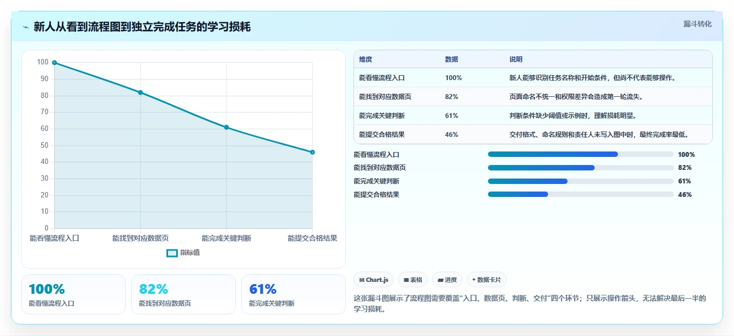This screenshot has height=336, width=734.
Task: Click the 82% label beside progress bar
Action: pos(685,168)
